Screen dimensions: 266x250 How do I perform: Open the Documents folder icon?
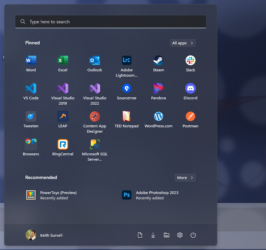[x=140, y=235]
